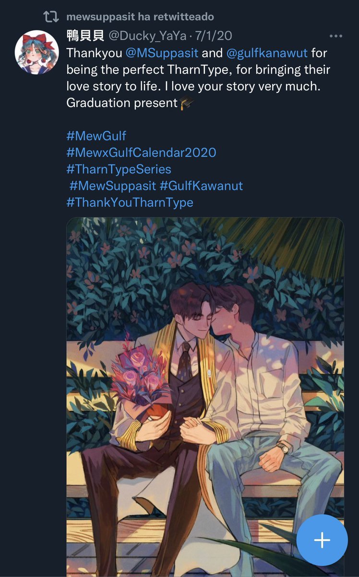The height and width of the screenshot is (577, 359).
Task: Click the retweet icon beside mewsuppasit
Action: (51, 17)
